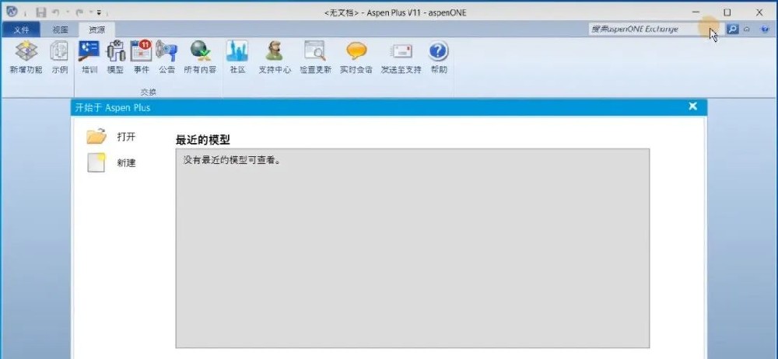Collapse the ribbon with the small caret icon
The width and height of the screenshot is (778, 359).
point(747,30)
